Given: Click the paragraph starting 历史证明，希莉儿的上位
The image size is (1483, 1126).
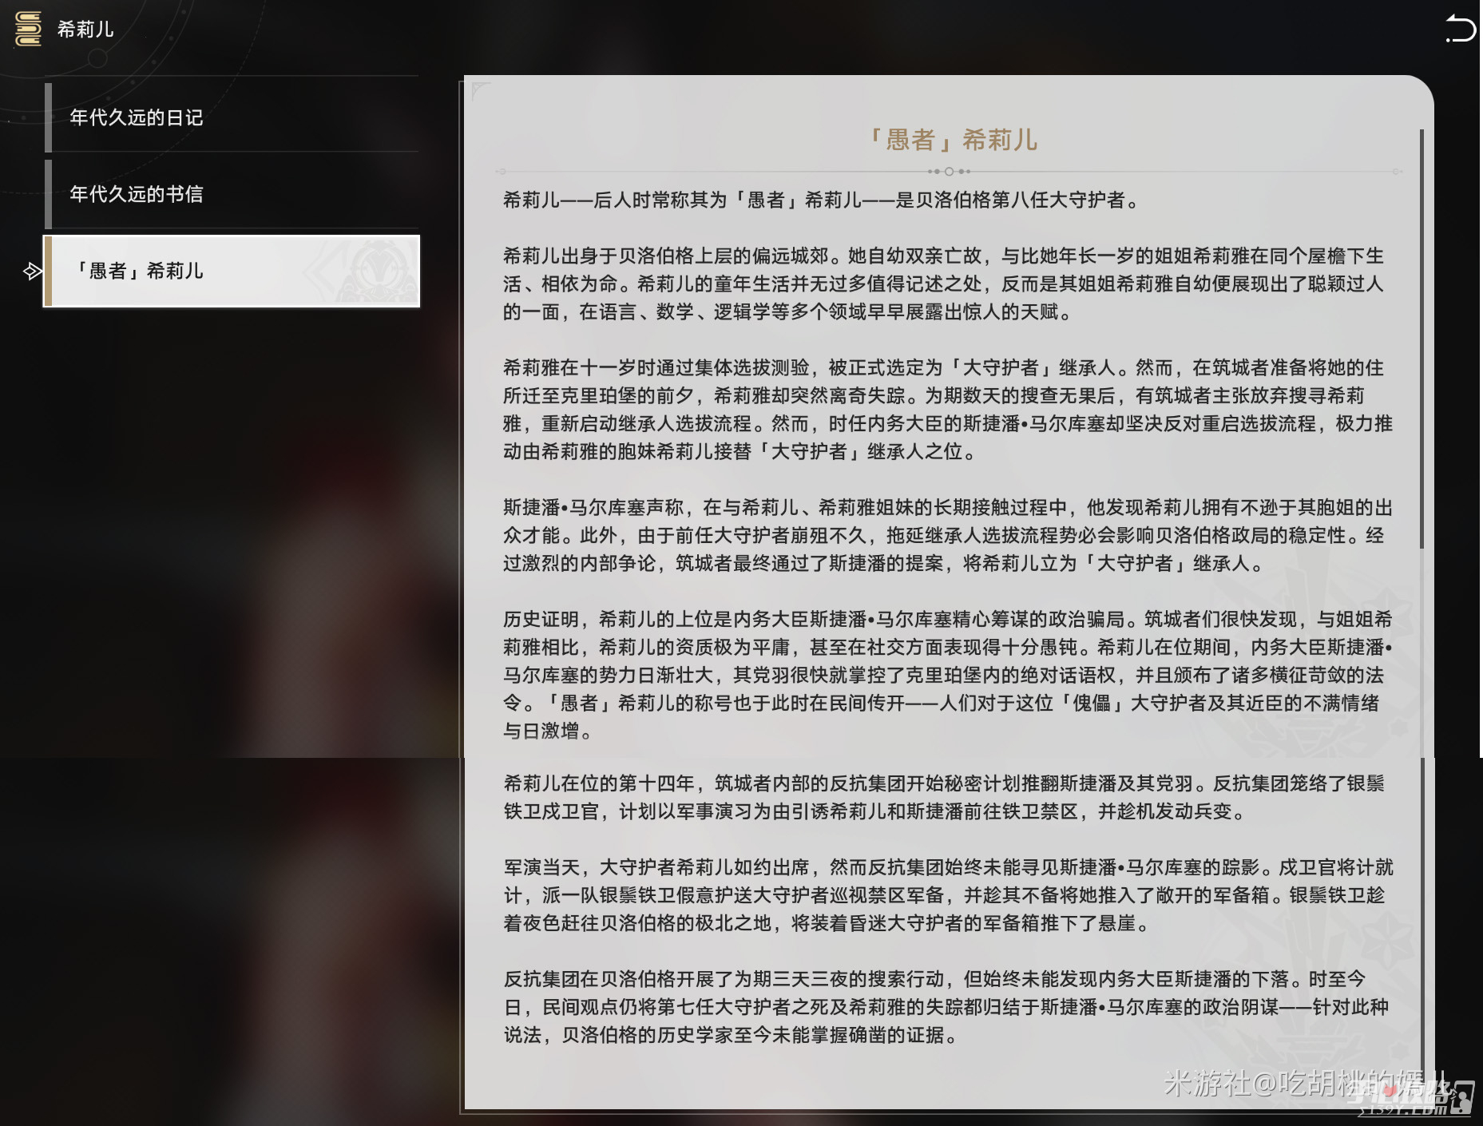Looking at the screenshot, I should tap(948, 675).
